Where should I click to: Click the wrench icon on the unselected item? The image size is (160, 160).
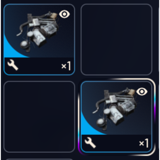point(13,65)
